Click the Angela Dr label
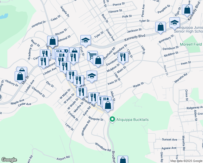The height and width of the screenshot is (163, 203). coord(65,12)
